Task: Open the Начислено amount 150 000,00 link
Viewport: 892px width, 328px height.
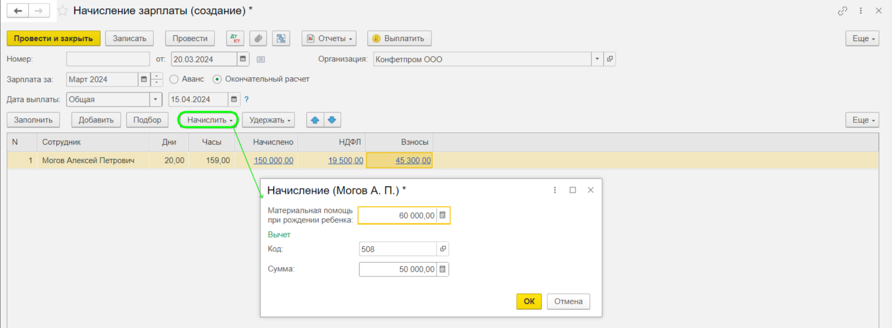Action: tap(274, 161)
